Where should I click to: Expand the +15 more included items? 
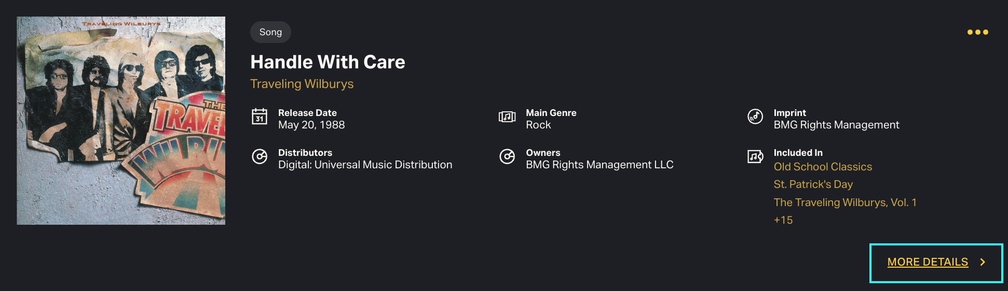783,220
